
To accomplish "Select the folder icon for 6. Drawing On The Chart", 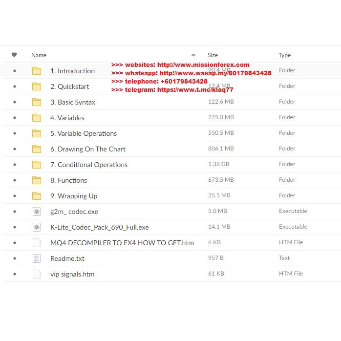I will (37, 149).
